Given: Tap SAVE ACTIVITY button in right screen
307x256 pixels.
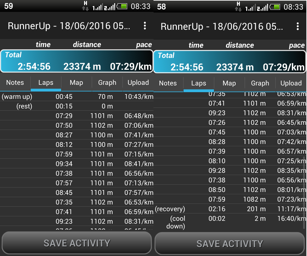Looking at the screenshot, I should pos(230,244).
